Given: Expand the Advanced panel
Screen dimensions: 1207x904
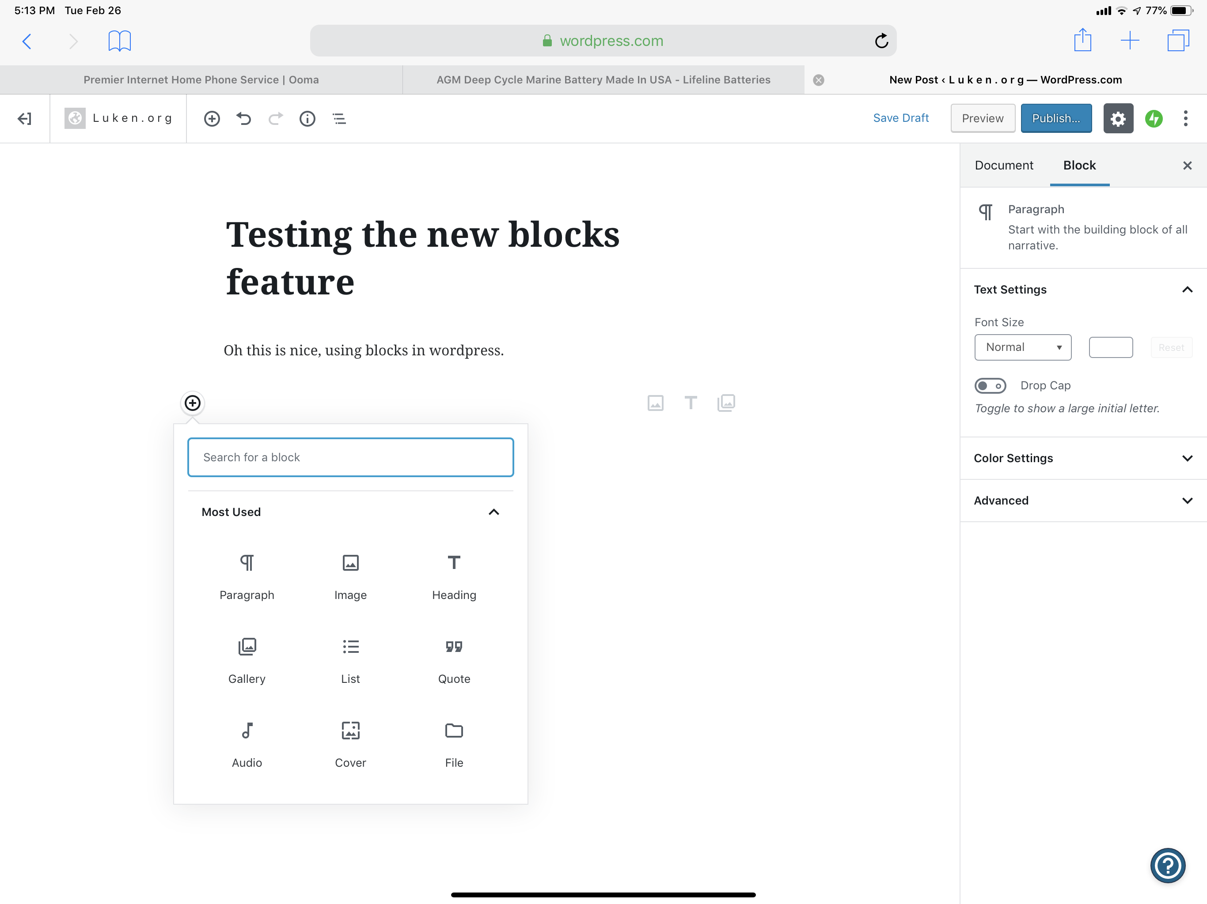Looking at the screenshot, I should pyautogui.click(x=1083, y=501).
